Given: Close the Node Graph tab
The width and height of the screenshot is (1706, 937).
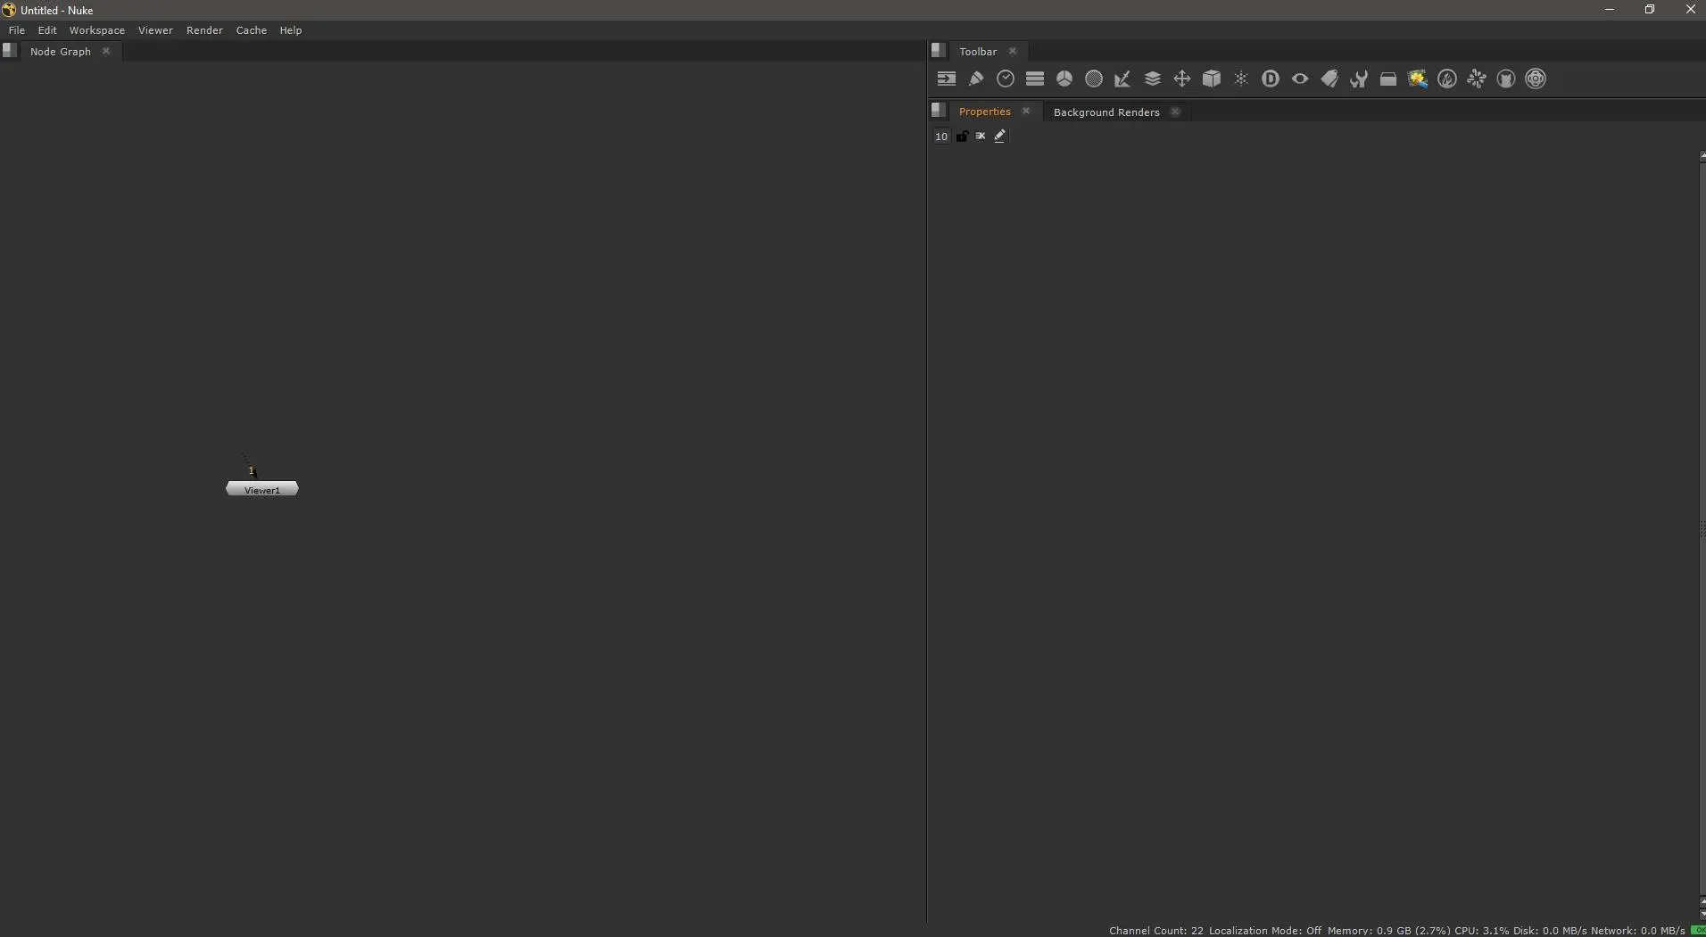Looking at the screenshot, I should (106, 51).
